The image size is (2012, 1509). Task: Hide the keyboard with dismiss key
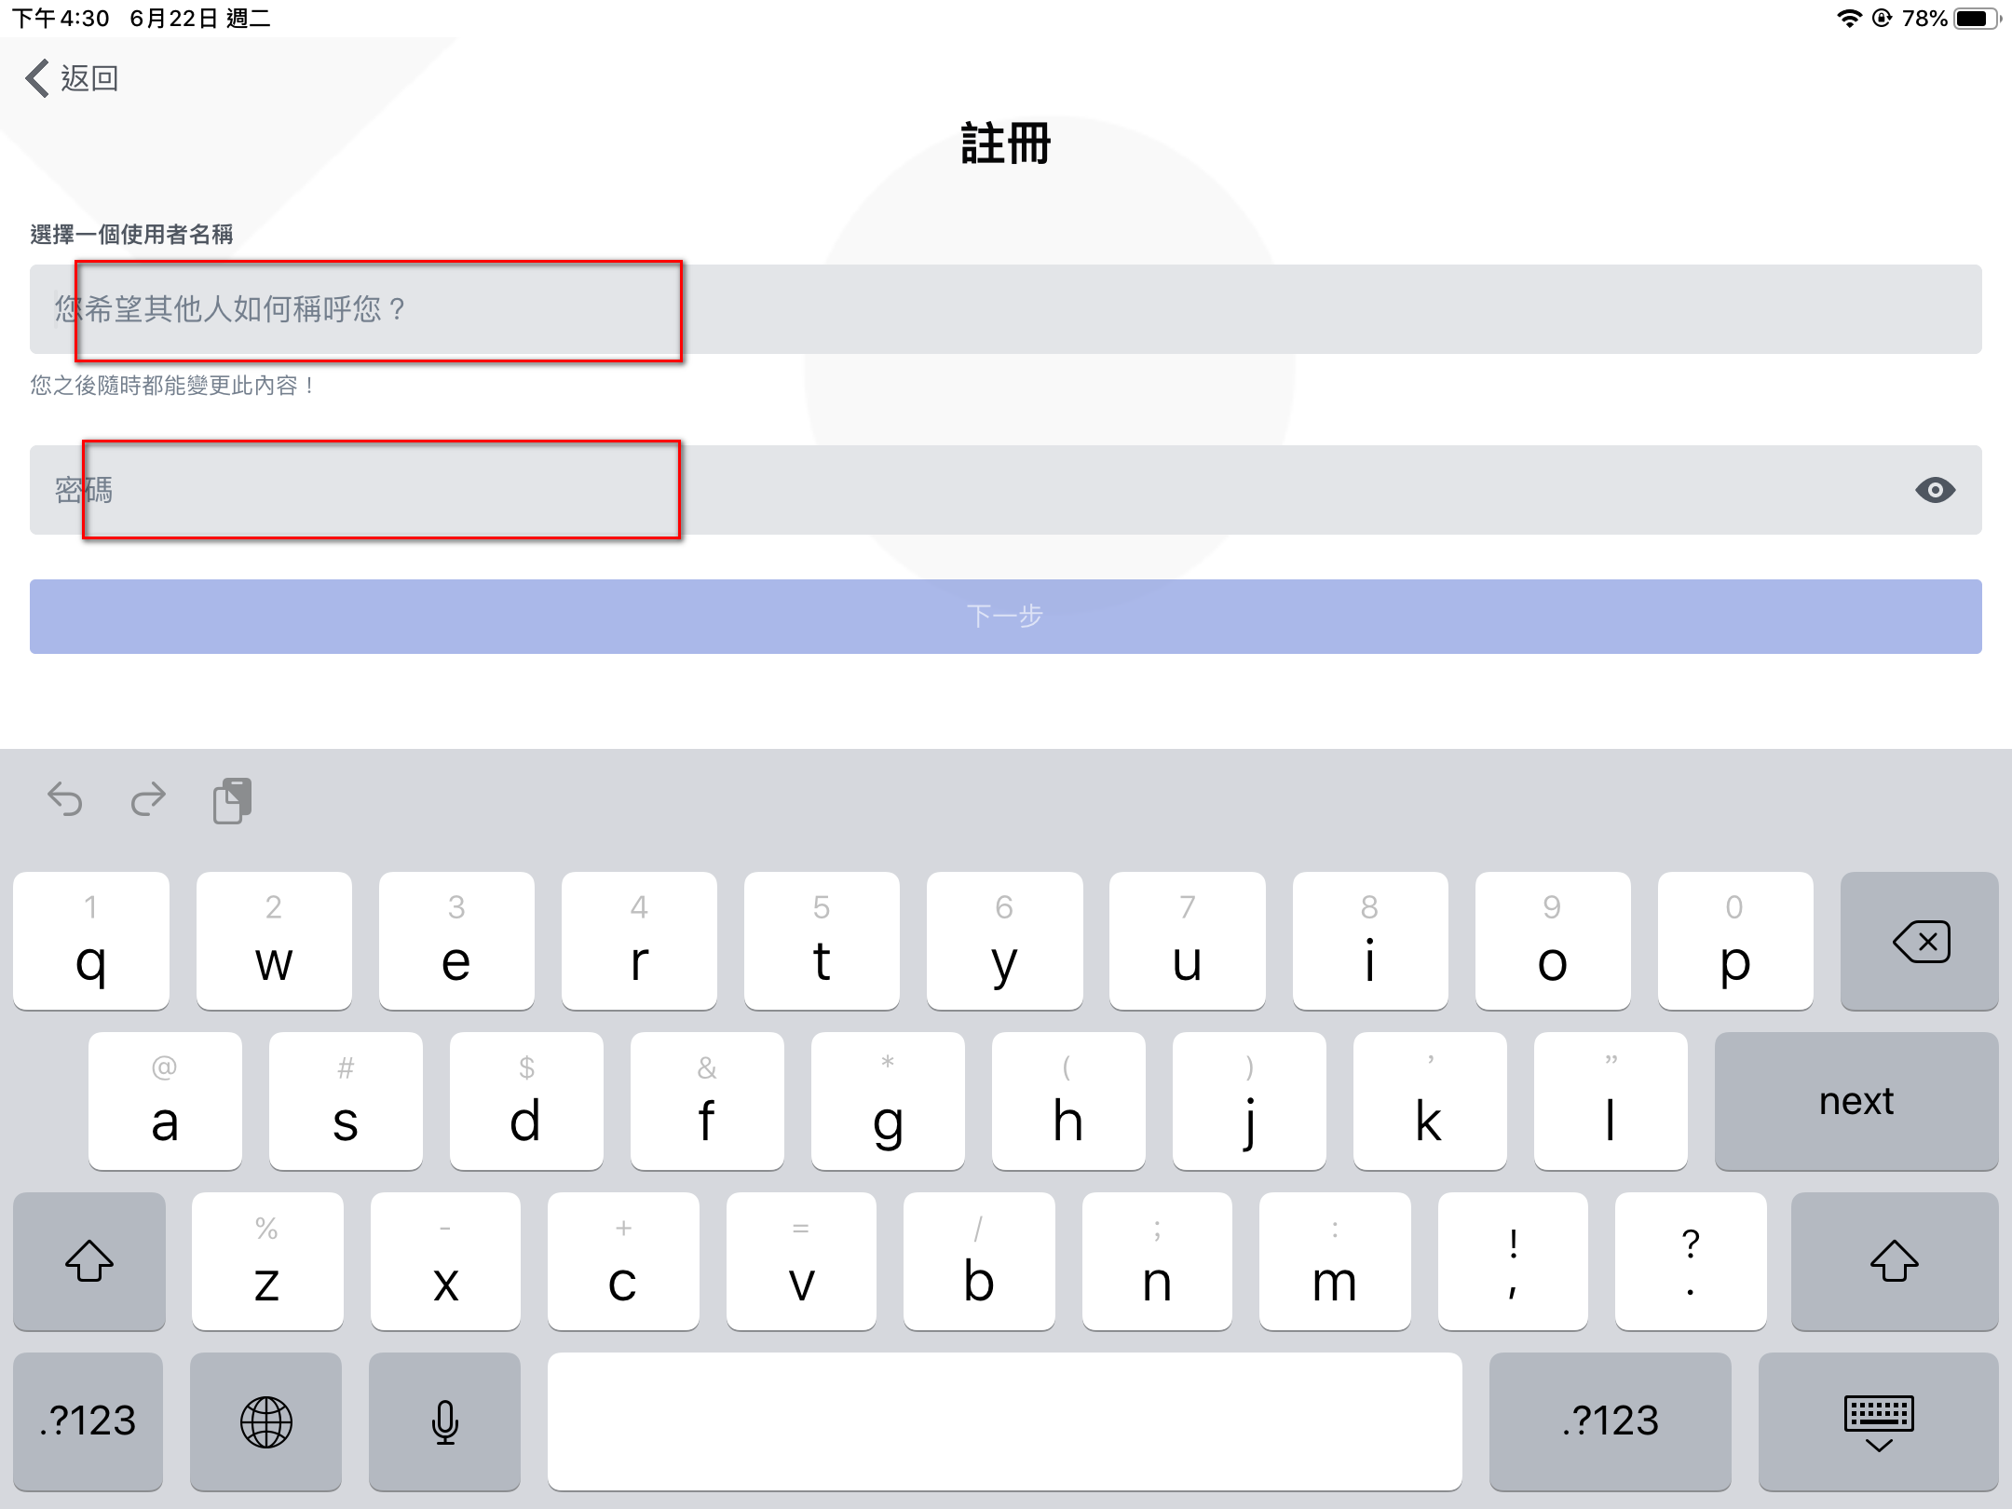1878,1421
